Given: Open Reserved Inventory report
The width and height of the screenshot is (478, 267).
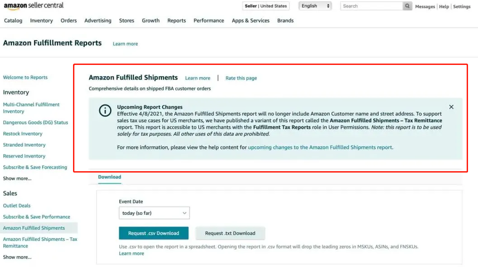Looking at the screenshot, I should pyautogui.click(x=24, y=156).
